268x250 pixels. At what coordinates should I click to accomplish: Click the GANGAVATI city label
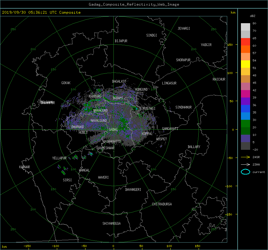click(170, 129)
